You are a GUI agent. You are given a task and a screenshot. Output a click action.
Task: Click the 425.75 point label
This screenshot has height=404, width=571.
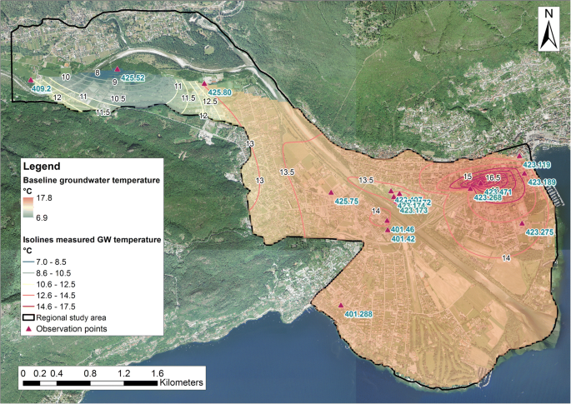347,202
